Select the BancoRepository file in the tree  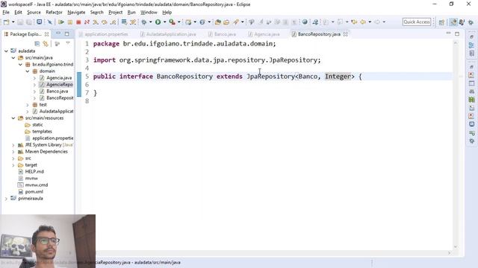(x=60, y=98)
